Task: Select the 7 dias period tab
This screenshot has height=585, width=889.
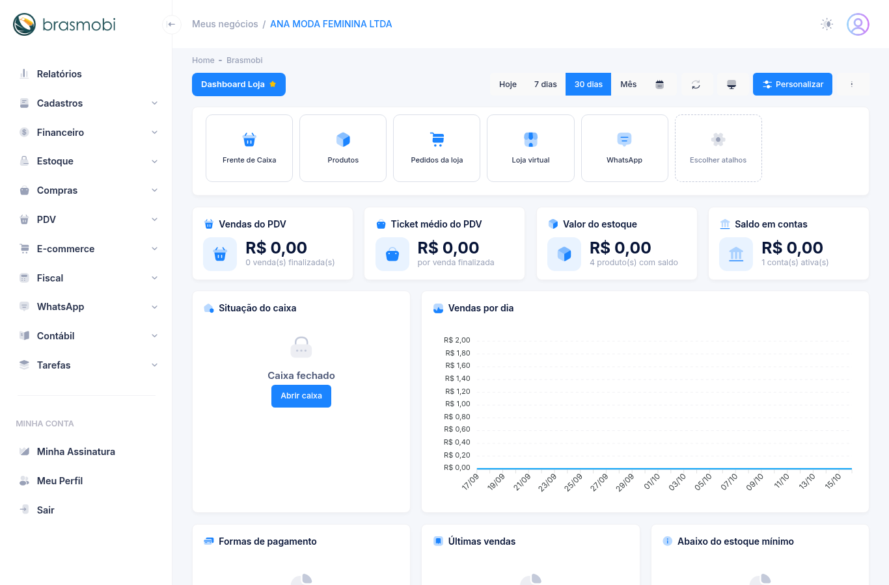Action: 545,84
